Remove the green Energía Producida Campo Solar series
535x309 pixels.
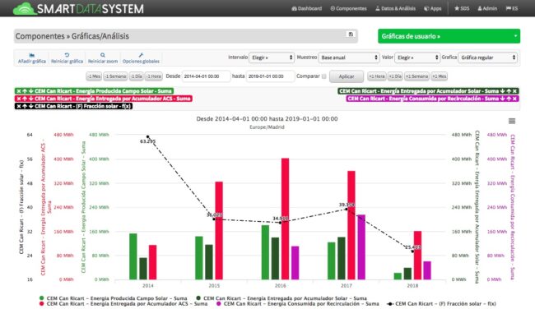19,91
